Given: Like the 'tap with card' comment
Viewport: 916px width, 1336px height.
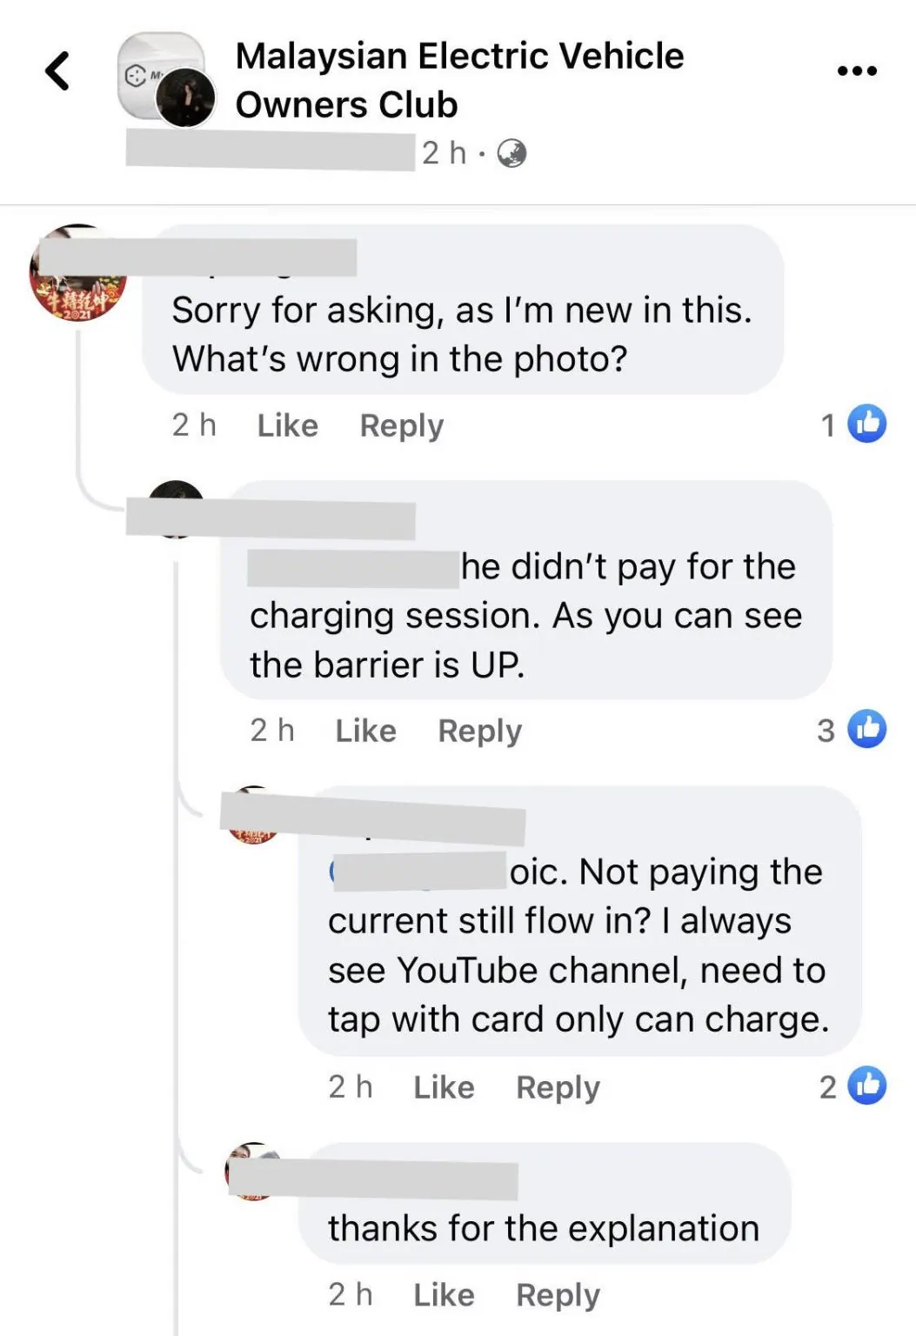Looking at the screenshot, I should click(445, 1087).
